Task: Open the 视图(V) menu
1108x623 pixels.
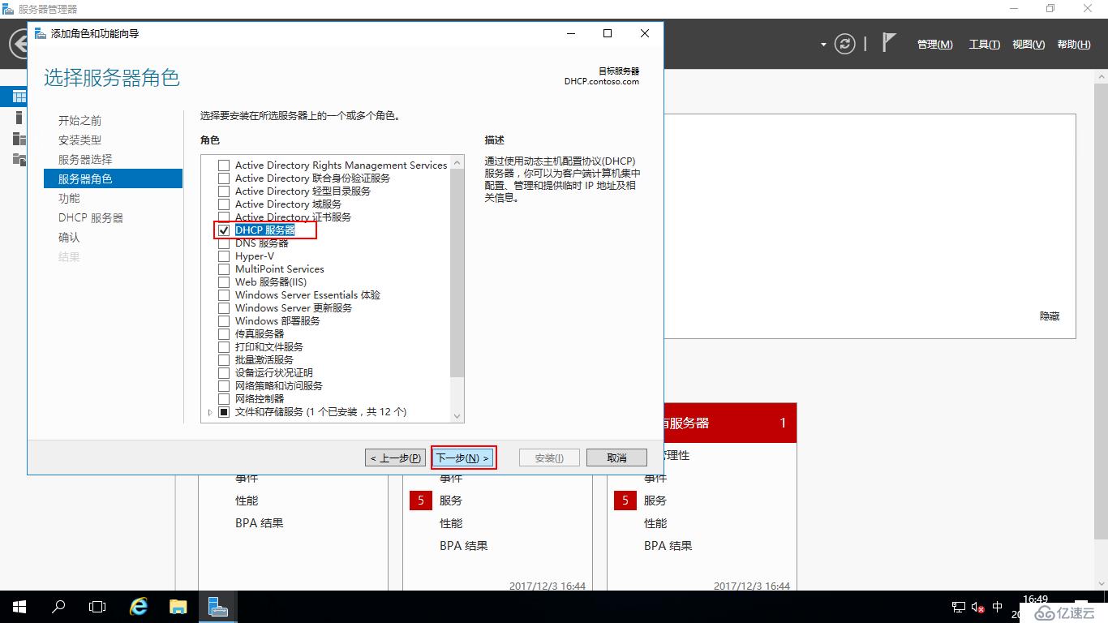Action: (x=1029, y=45)
